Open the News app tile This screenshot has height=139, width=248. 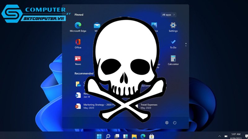78,60
